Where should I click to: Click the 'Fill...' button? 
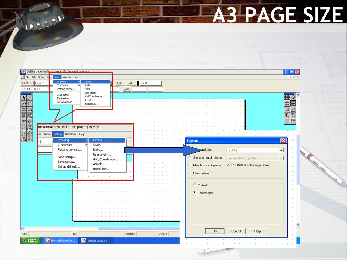point(120,83)
